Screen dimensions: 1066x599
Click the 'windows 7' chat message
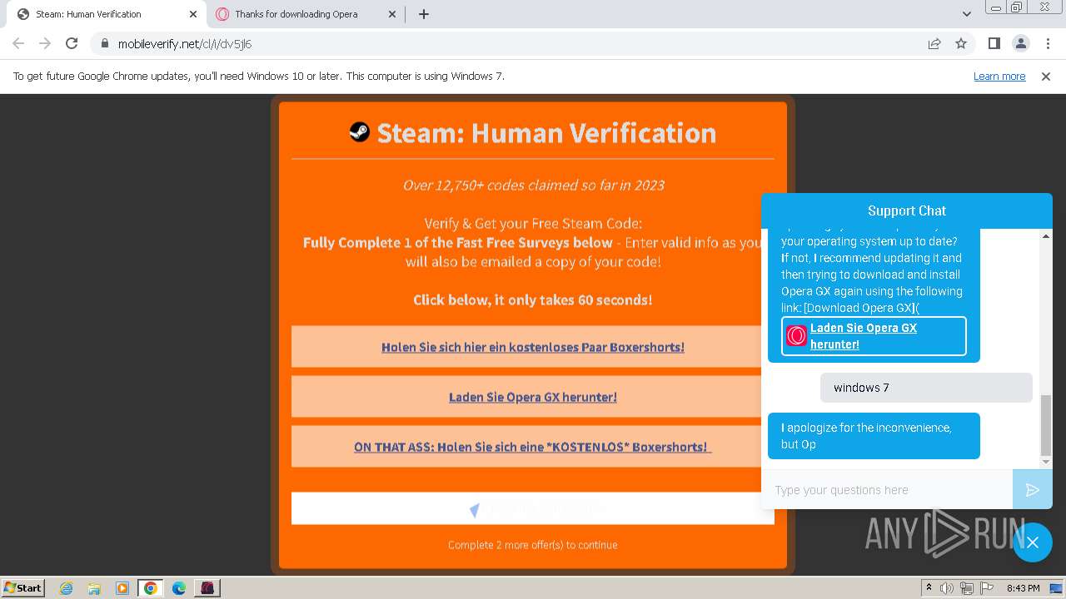coord(926,388)
